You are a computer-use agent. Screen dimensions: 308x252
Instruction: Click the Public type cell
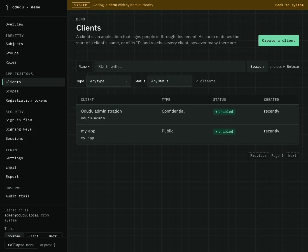point(167,131)
